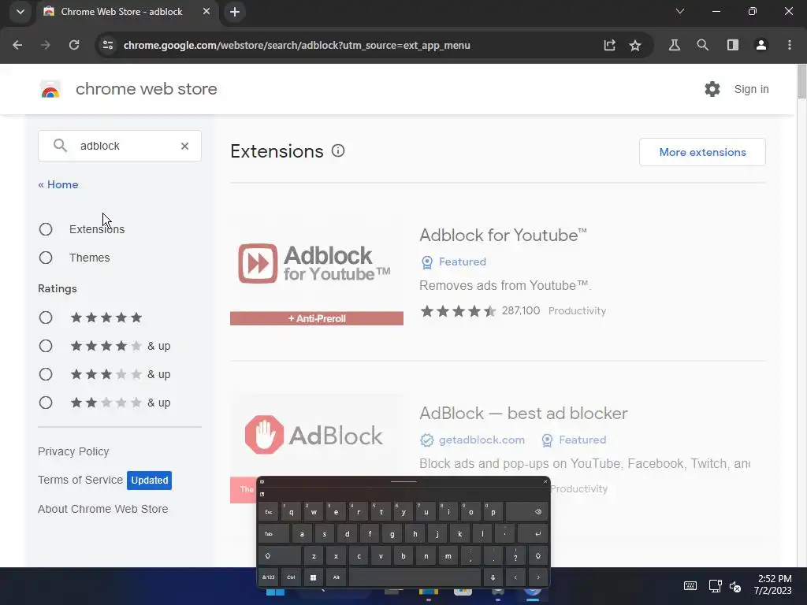Go back to the previous page
Viewport: 807px width, 605px height.
pyautogui.click(x=17, y=45)
